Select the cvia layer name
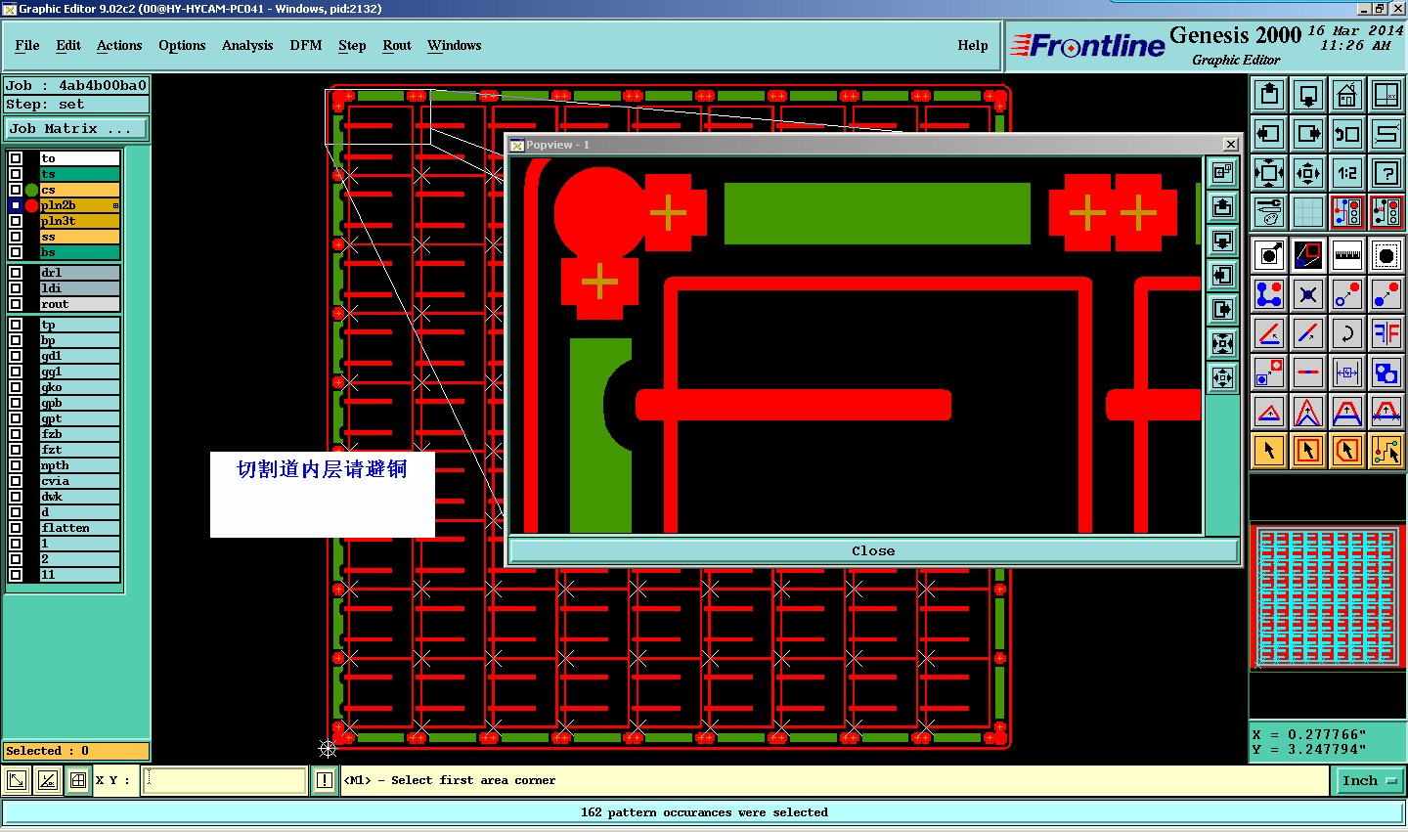Screen dimensions: 1408x832 (x=79, y=481)
